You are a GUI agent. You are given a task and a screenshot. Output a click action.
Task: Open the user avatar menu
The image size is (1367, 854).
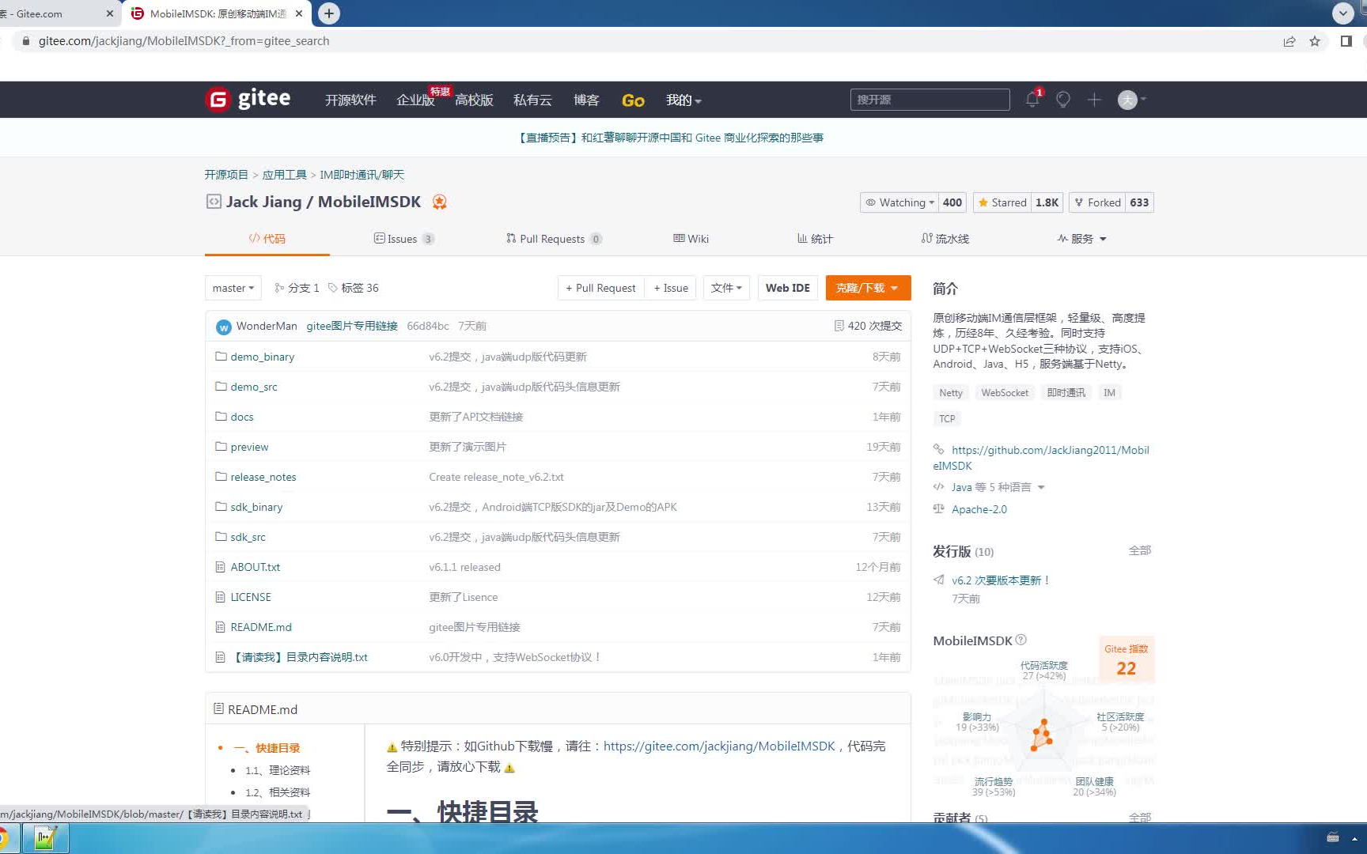1127,100
